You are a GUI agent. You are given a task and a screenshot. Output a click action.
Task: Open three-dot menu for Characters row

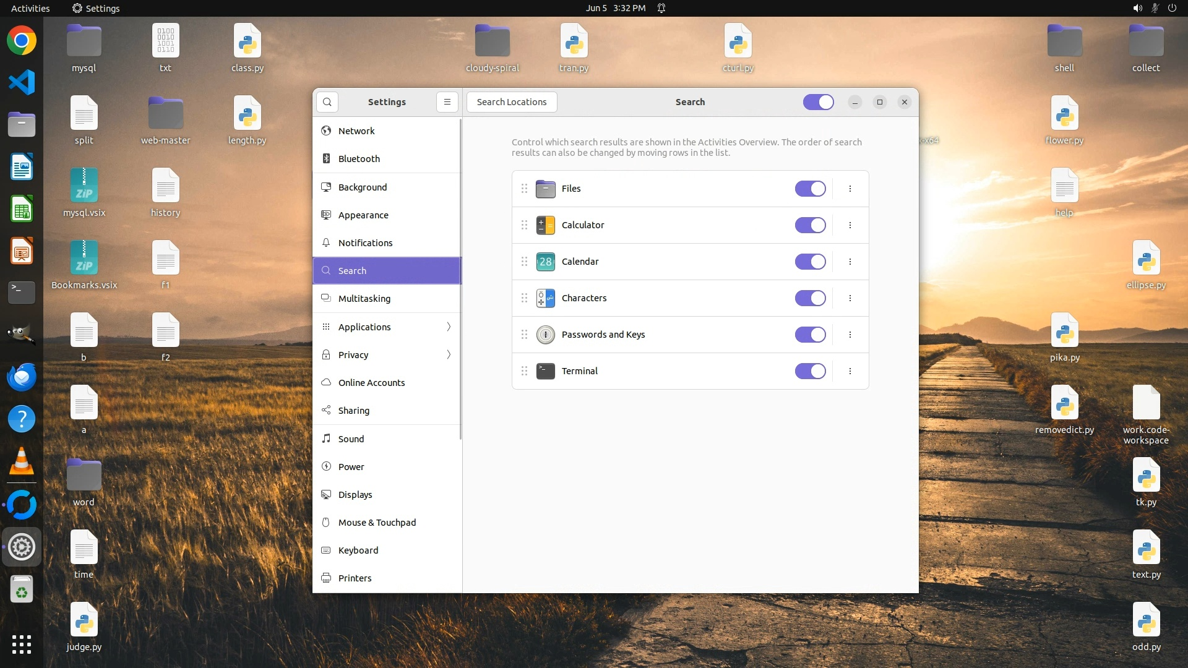(850, 298)
